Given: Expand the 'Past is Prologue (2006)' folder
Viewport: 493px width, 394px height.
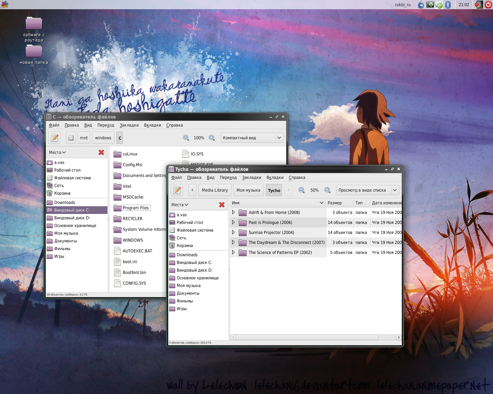Looking at the screenshot, I should (x=233, y=222).
